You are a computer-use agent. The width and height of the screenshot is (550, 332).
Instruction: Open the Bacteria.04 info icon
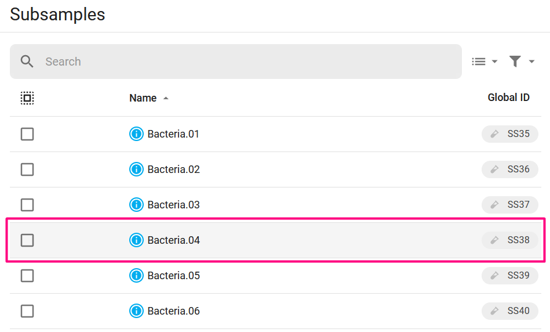136,240
